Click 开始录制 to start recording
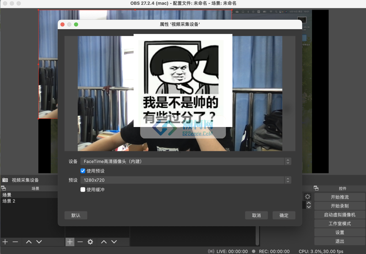 pos(340,206)
